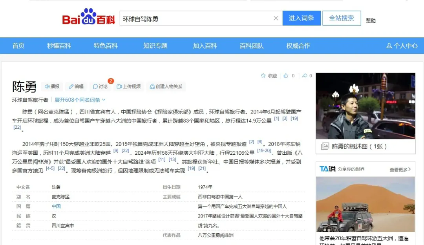Click the 播报 speaker icon
Viewport: 424px width, 245px height.
click(x=52, y=86)
